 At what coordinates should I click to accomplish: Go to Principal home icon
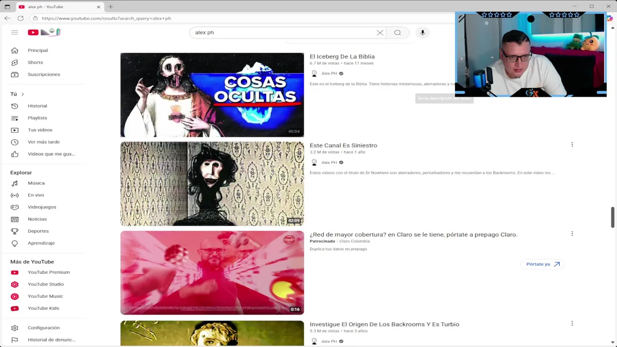14,50
